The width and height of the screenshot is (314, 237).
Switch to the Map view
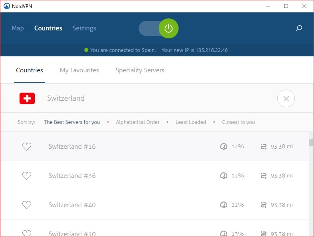click(18, 28)
